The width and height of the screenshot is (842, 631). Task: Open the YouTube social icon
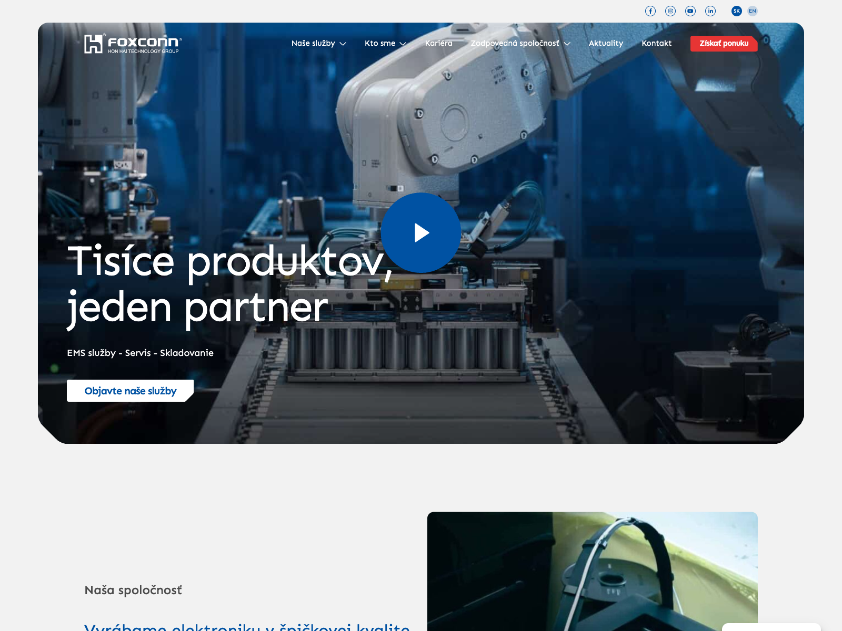point(690,11)
